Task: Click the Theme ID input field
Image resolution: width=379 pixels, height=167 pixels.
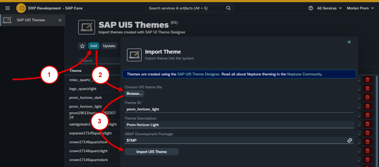Action: (x=238, y=109)
